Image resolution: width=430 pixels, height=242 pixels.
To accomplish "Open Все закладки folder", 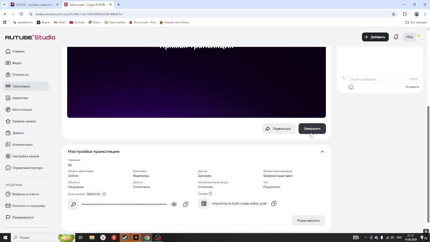I will tap(416, 23).
